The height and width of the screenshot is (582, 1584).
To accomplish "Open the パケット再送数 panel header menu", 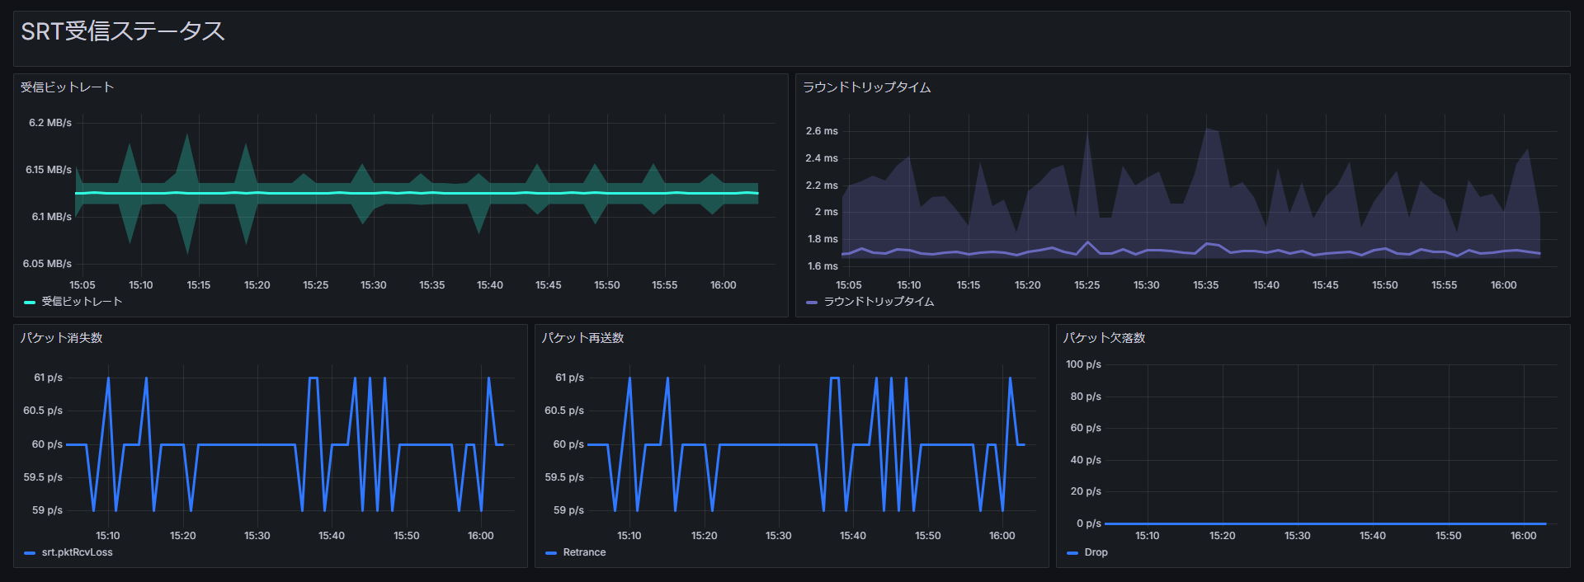I will (582, 338).
